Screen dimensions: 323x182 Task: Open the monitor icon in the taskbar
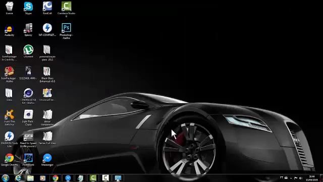[118, 178]
